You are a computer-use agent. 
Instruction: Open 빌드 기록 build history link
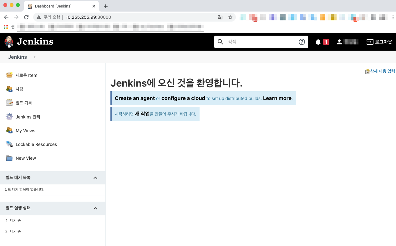click(24, 103)
